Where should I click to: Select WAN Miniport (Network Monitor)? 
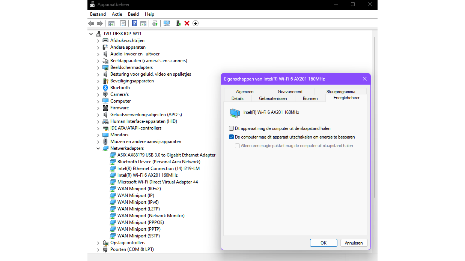click(x=151, y=216)
